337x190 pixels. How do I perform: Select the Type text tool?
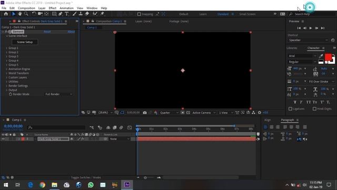point(67,14)
